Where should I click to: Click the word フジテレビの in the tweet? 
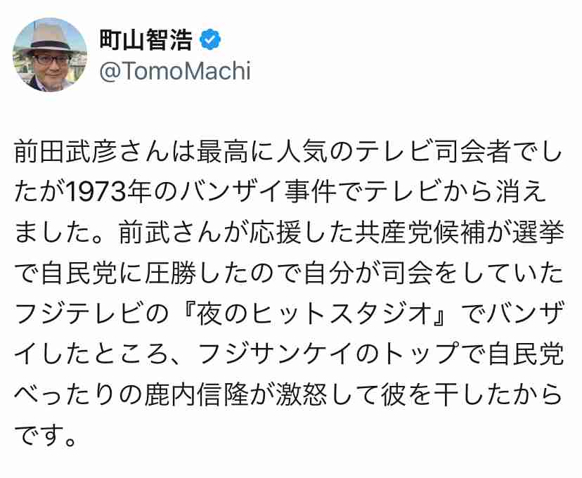[91, 314]
